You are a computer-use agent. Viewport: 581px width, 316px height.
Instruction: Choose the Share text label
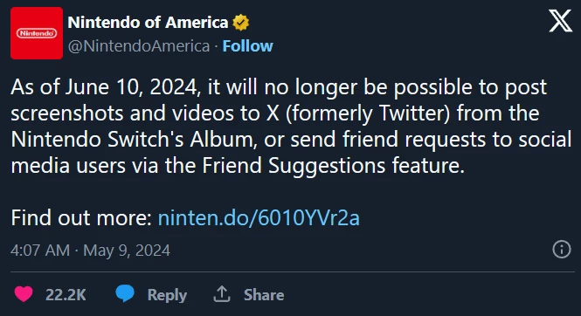264,295
